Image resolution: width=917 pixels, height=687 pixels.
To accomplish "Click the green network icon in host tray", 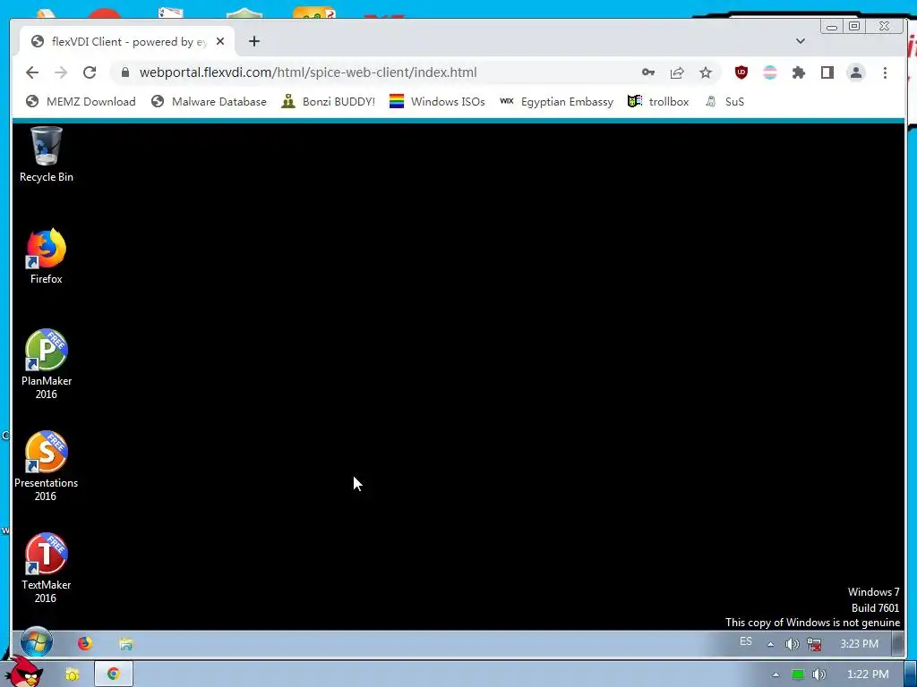I will click(x=797, y=674).
